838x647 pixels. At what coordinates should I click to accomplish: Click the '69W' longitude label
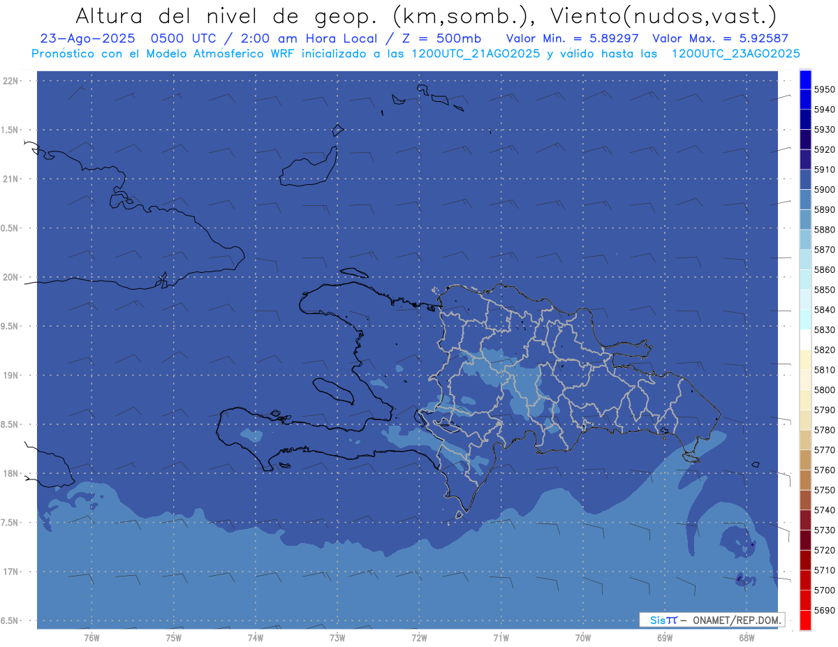(x=664, y=637)
